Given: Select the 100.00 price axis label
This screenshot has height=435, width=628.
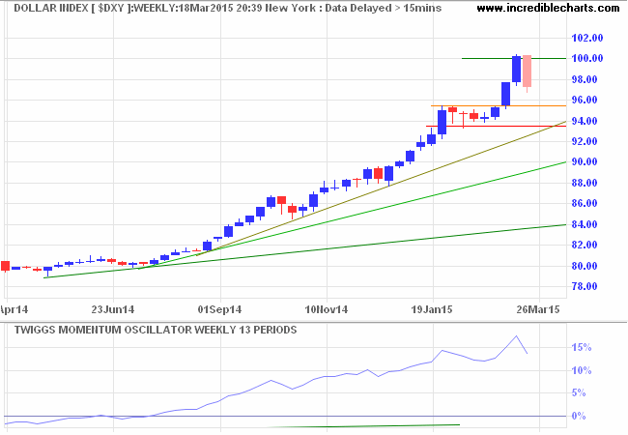Looking at the screenshot, I should pyautogui.click(x=587, y=58).
